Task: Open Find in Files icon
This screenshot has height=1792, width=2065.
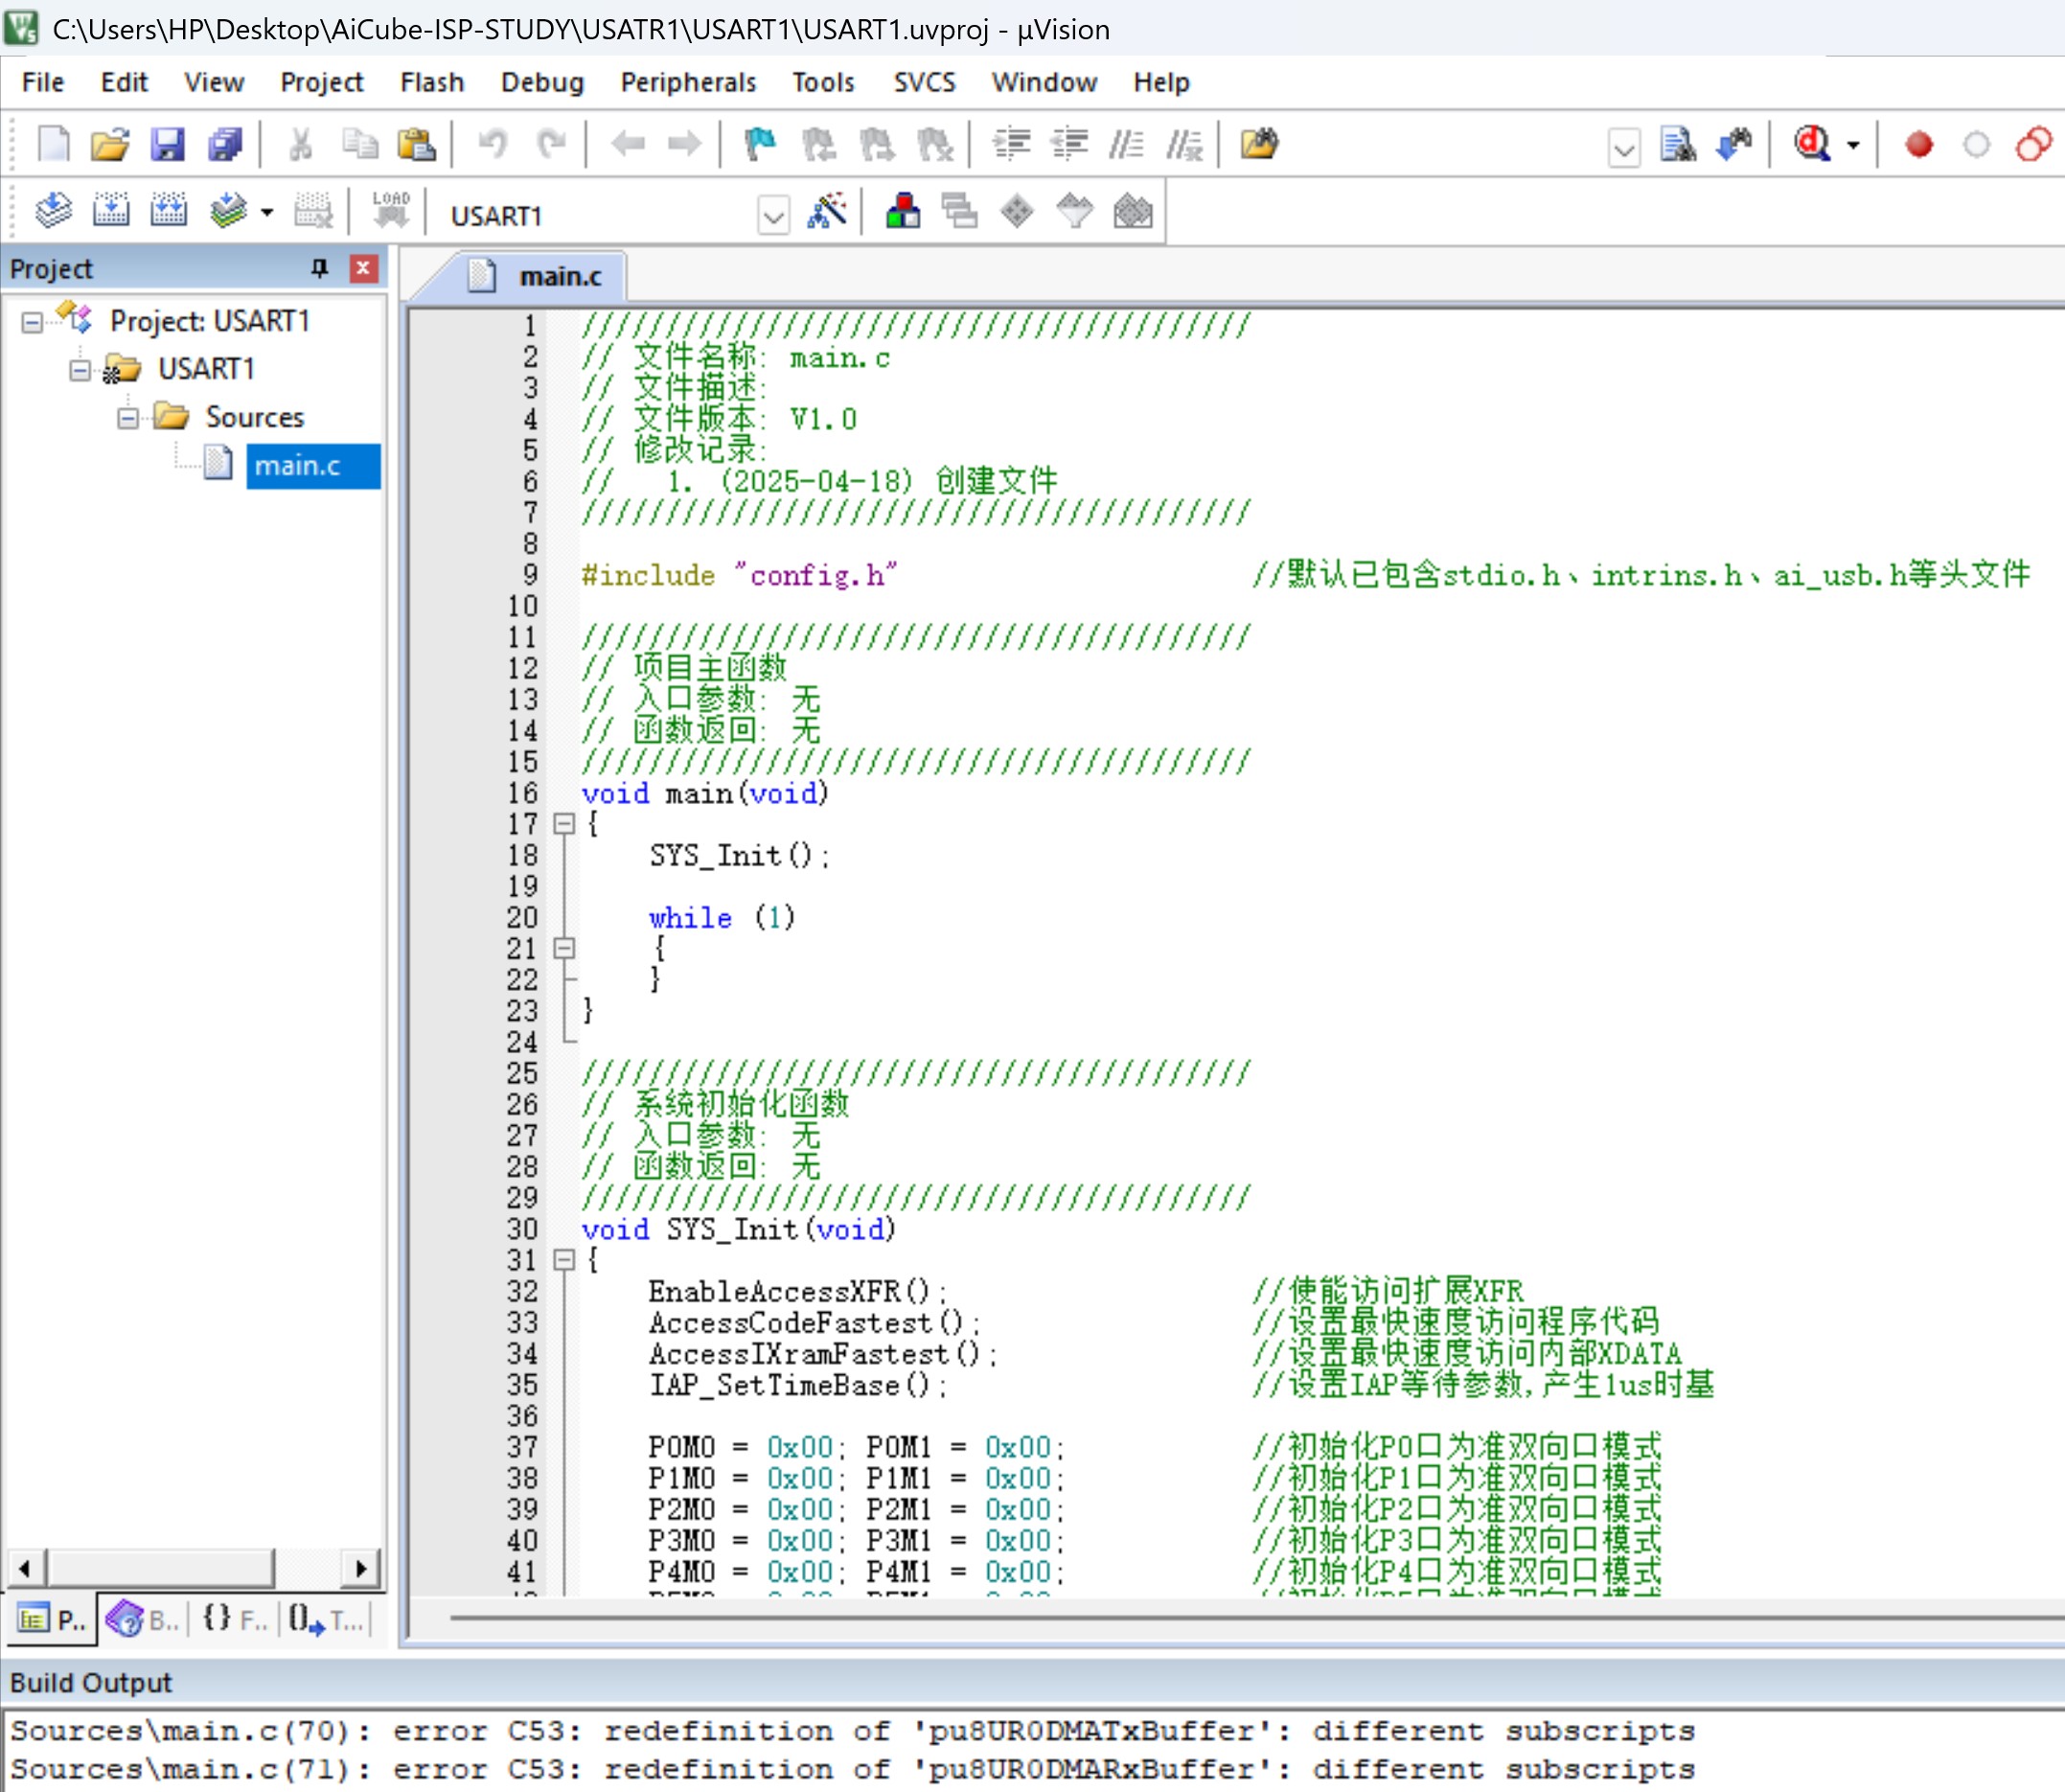Action: click(x=1260, y=145)
